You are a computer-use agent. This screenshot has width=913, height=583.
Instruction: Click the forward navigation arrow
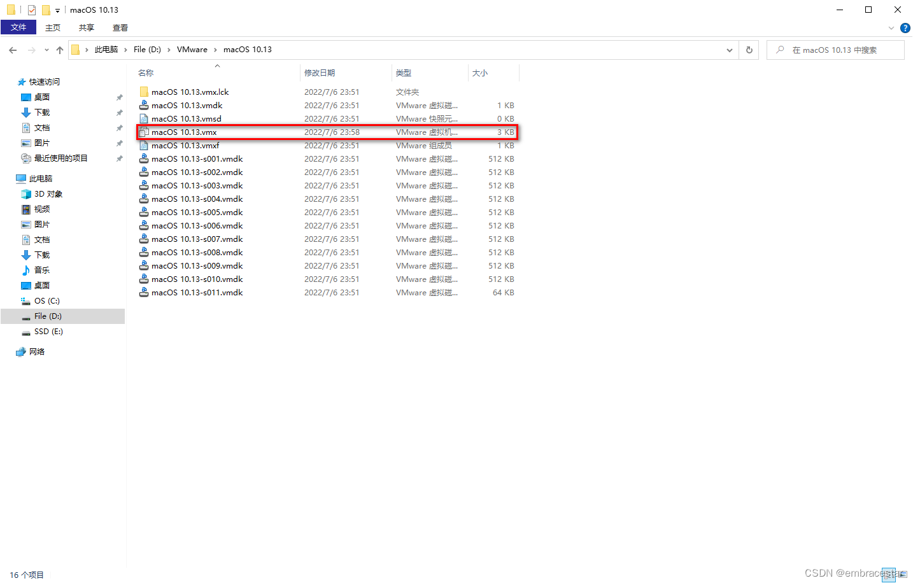click(x=32, y=50)
